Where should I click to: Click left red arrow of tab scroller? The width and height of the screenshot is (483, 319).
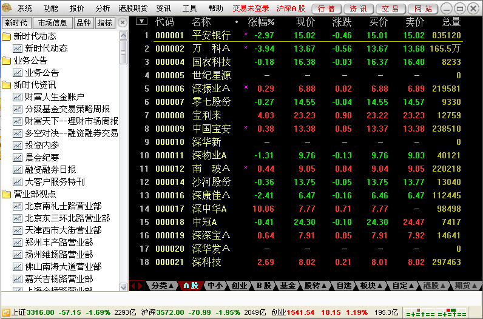point(133,286)
